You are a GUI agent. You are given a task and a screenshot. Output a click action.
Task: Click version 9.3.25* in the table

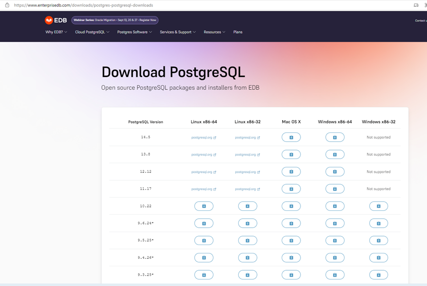click(146, 275)
